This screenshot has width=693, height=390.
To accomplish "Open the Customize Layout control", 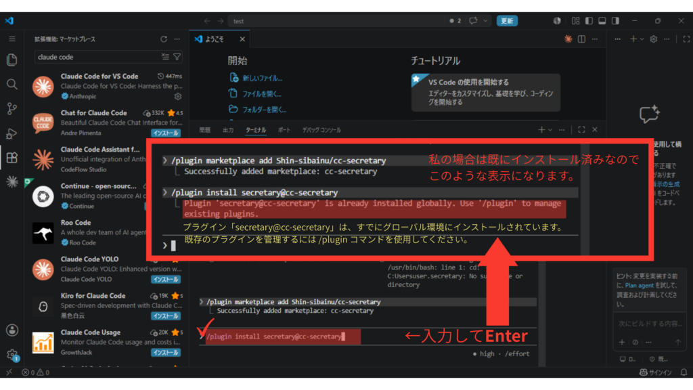I will pyautogui.click(x=575, y=21).
